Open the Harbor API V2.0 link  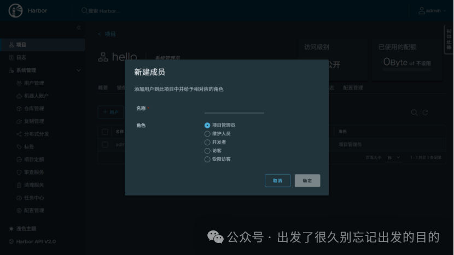coord(36,241)
